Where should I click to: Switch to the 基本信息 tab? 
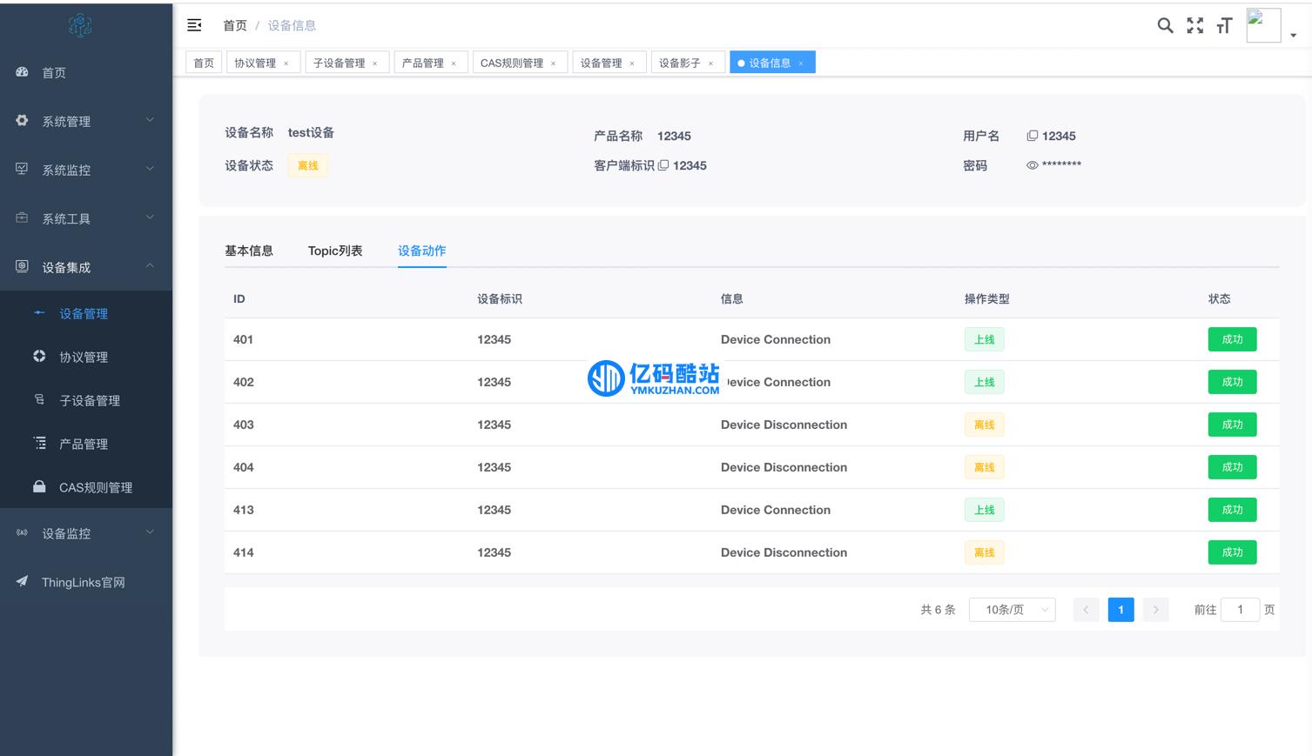coord(249,251)
